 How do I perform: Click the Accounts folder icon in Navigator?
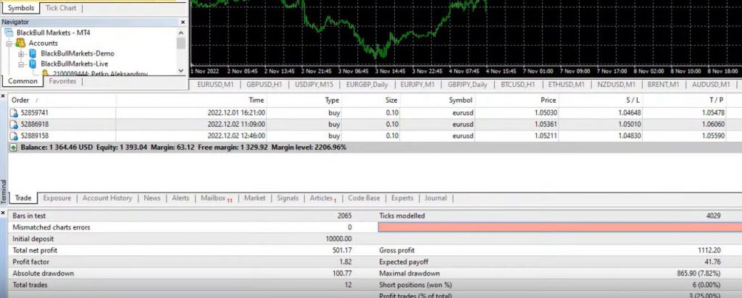click(x=21, y=43)
